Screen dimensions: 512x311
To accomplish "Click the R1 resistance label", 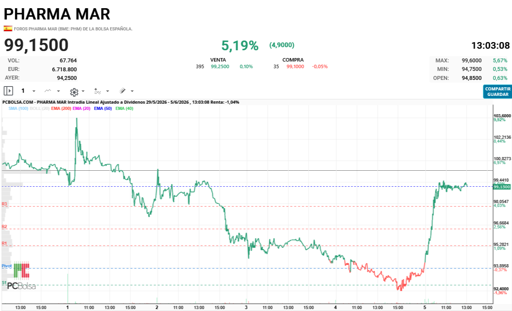I will tap(4, 243).
